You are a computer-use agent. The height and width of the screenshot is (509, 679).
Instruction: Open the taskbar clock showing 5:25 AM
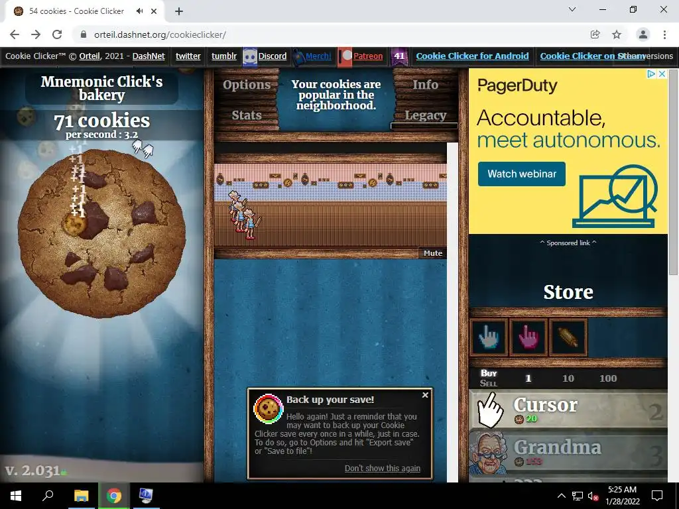tap(622, 496)
